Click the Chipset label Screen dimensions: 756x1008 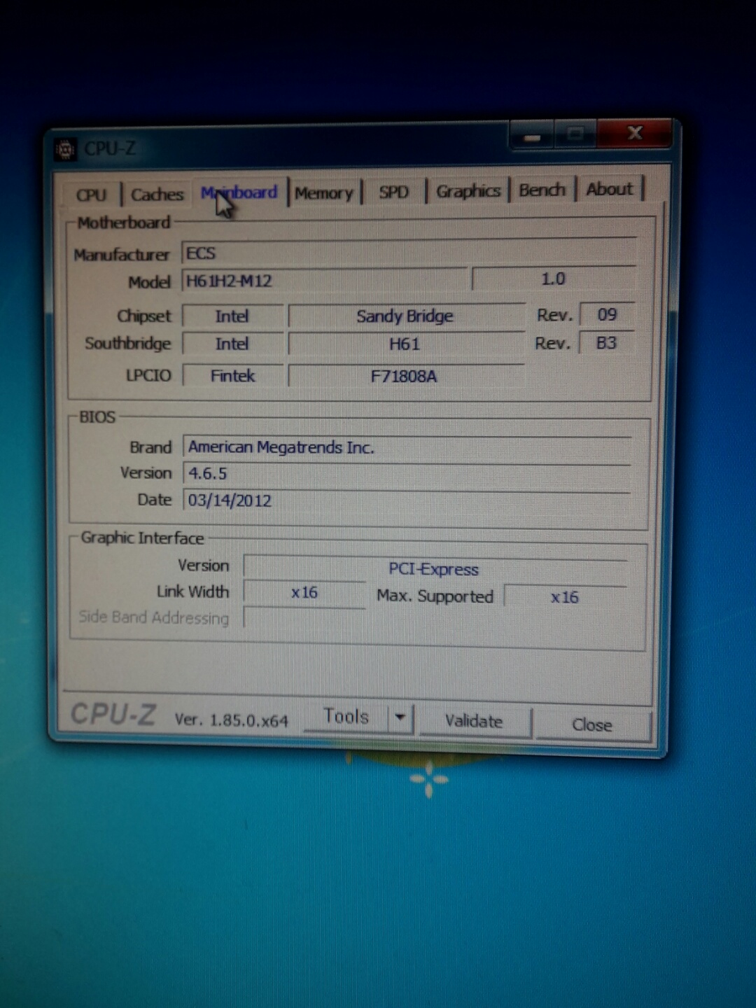[x=143, y=316]
